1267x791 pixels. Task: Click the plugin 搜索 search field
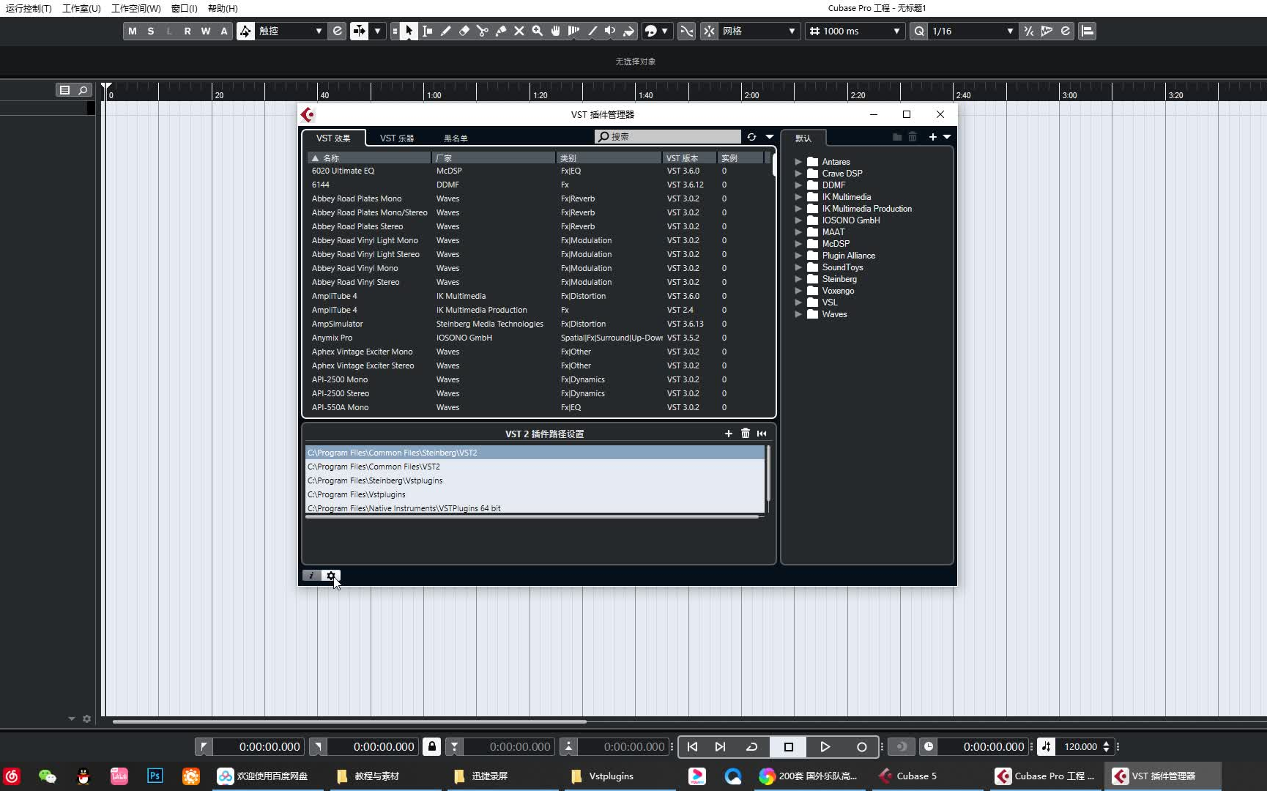(x=668, y=137)
